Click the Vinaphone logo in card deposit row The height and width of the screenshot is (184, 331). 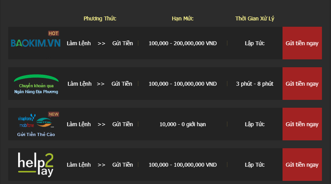tap(27, 118)
